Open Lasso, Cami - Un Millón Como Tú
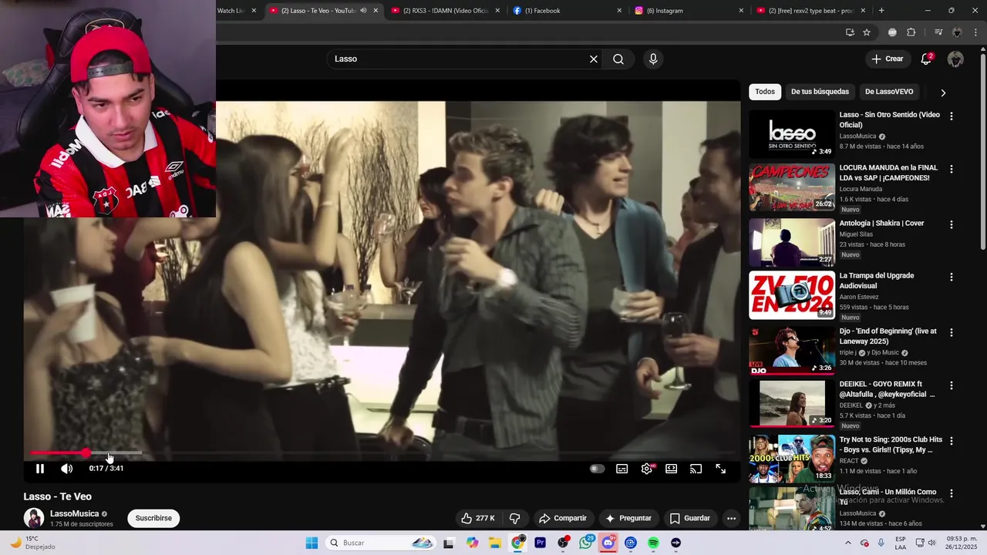The height and width of the screenshot is (555, 987). point(888,496)
